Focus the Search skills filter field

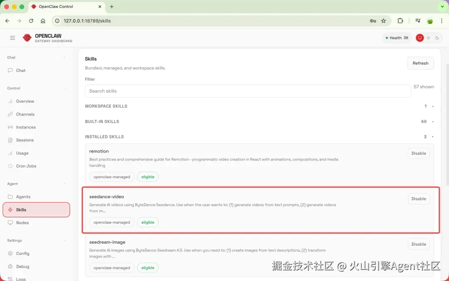coord(248,91)
